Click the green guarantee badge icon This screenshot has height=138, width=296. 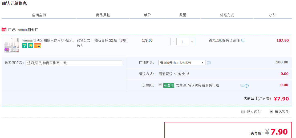pos(31,46)
